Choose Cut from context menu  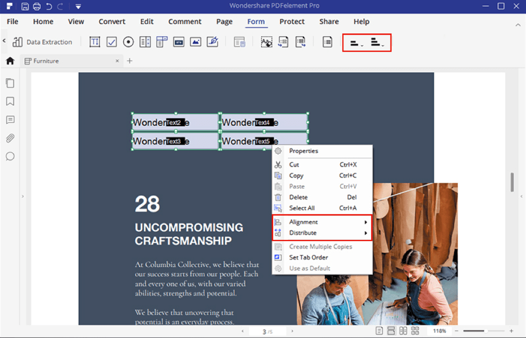click(x=322, y=164)
